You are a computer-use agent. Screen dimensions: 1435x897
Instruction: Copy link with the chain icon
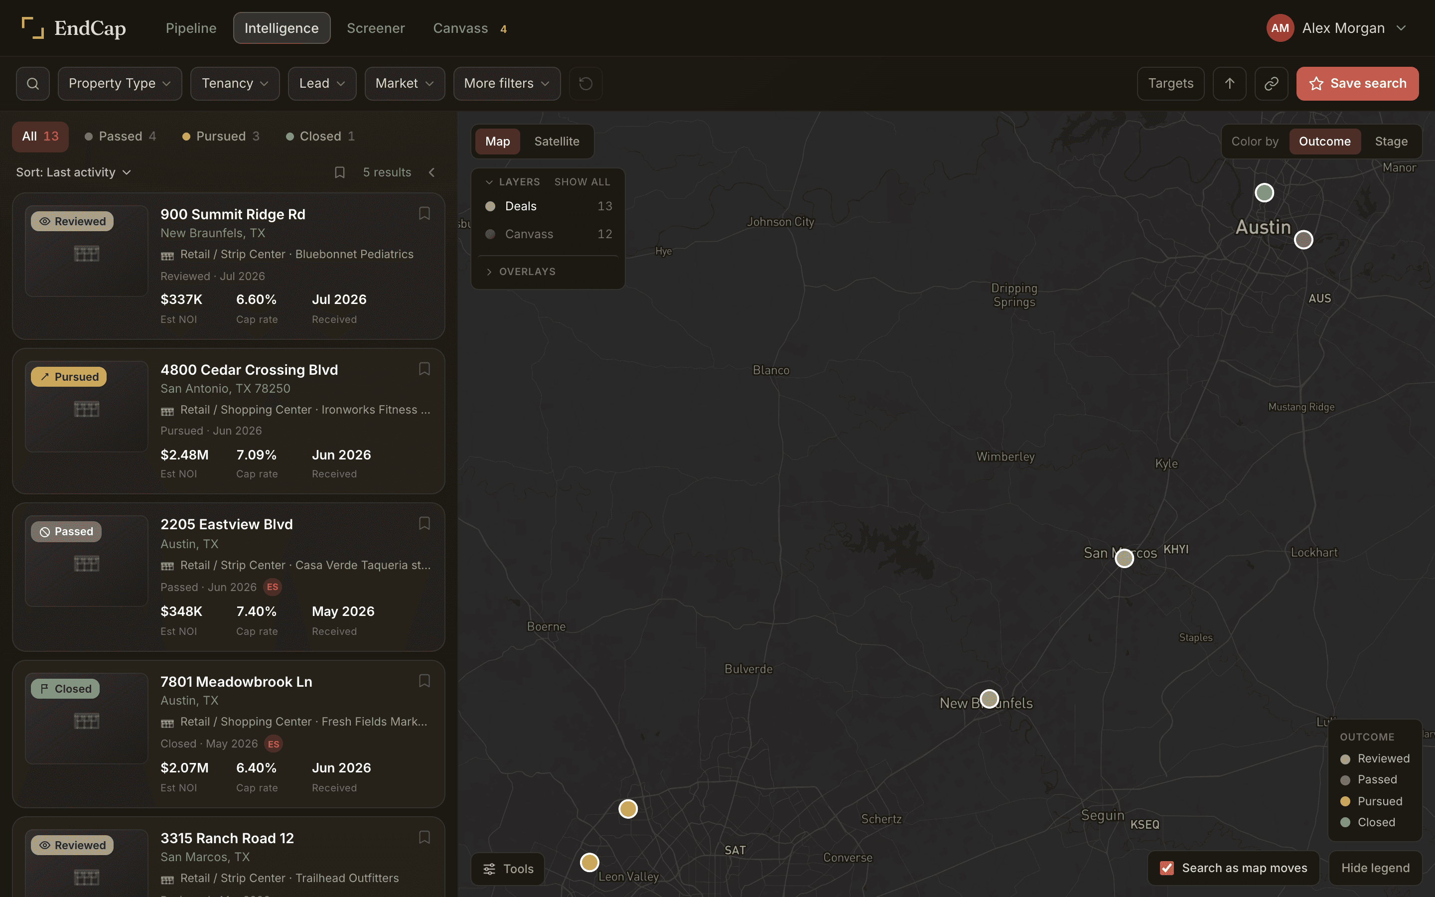point(1271,84)
